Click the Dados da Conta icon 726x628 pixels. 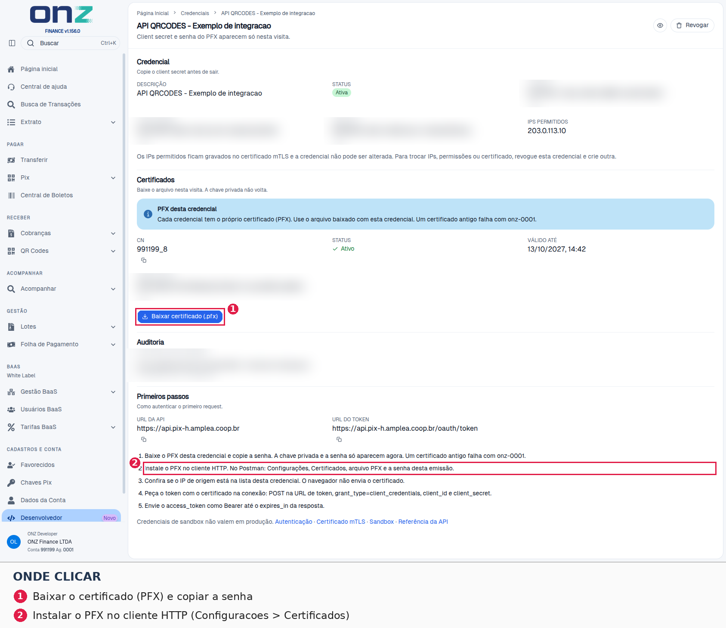(x=11, y=501)
